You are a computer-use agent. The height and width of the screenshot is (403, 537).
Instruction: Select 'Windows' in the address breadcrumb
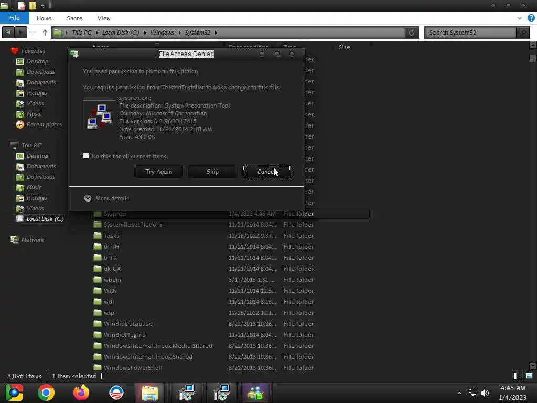(x=162, y=33)
